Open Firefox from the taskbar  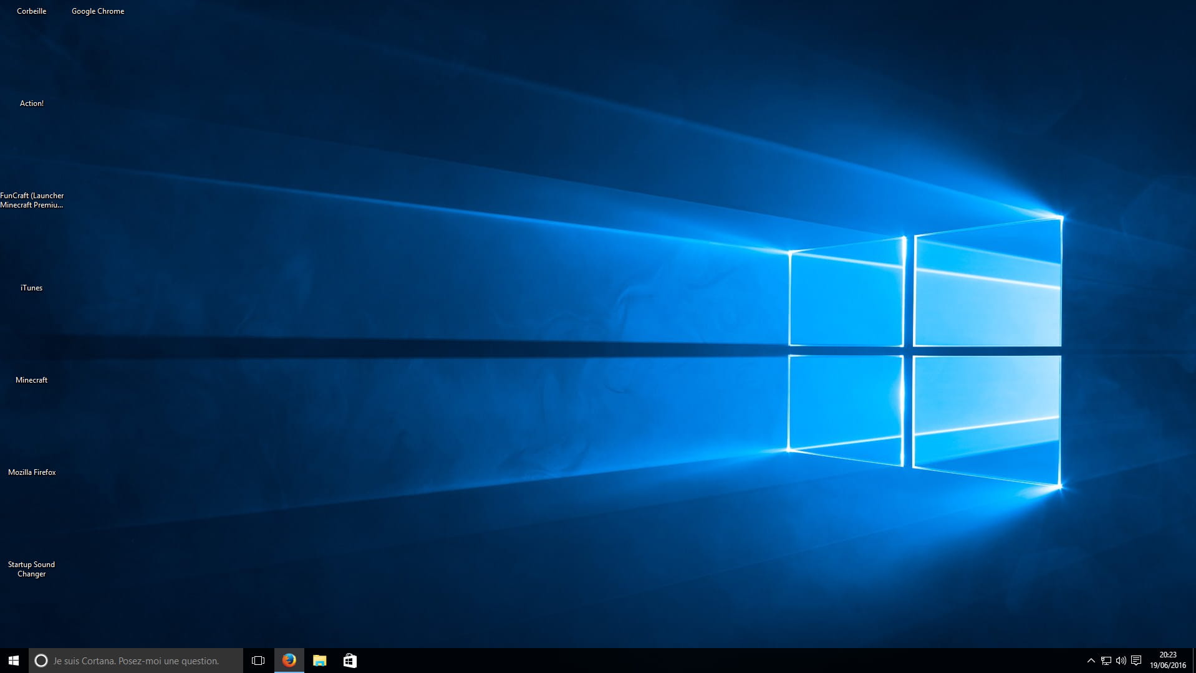(289, 661)
